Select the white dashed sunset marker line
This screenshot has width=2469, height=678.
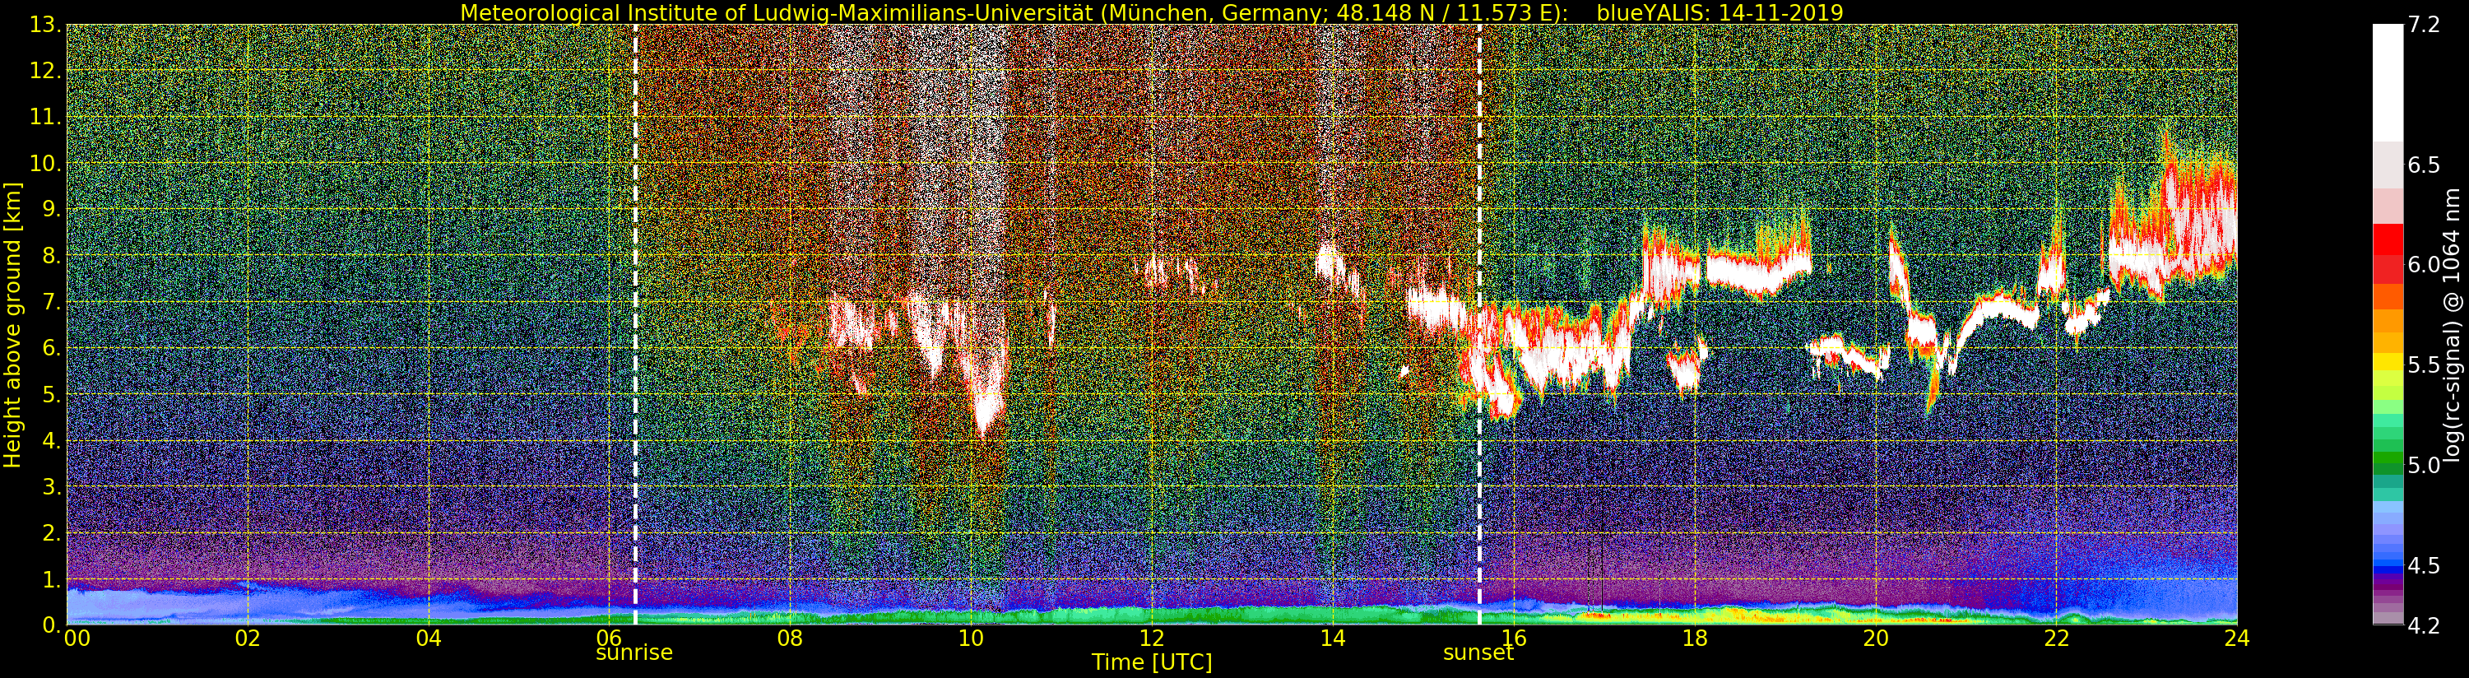(x=1480, y=324)
